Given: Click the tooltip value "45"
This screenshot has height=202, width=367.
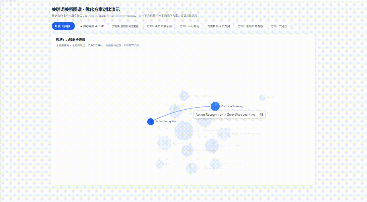Looking at the screenshot, I should pos(261,114).
